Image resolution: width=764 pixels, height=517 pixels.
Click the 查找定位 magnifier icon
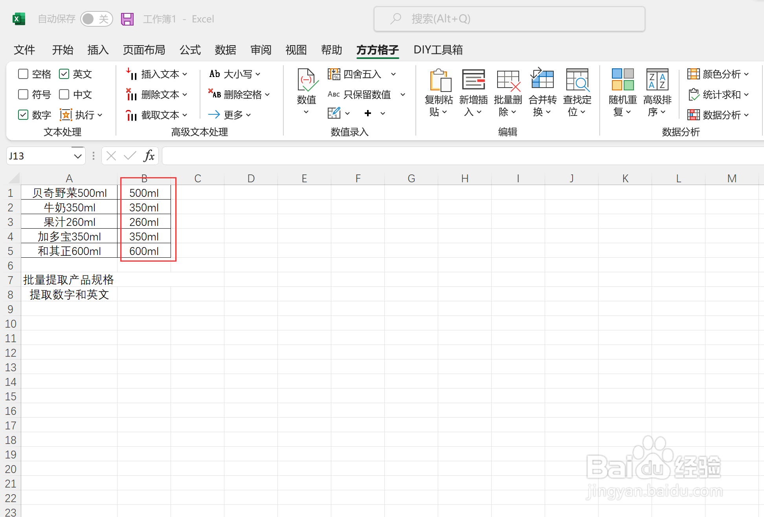point(577,80)
